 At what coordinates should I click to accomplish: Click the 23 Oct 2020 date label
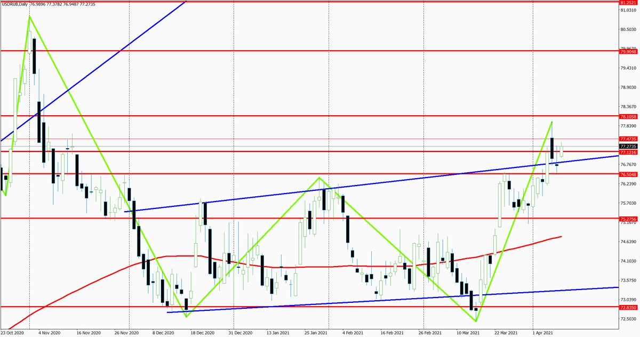[x=12, y=333]
